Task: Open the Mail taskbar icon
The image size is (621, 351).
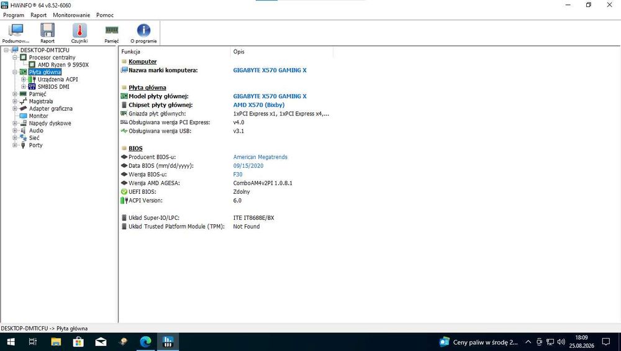Action: click(101, 342)
